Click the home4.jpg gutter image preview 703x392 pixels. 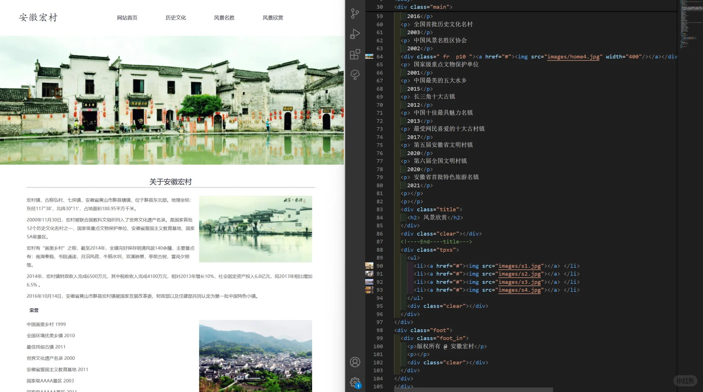tap(369, 56)
